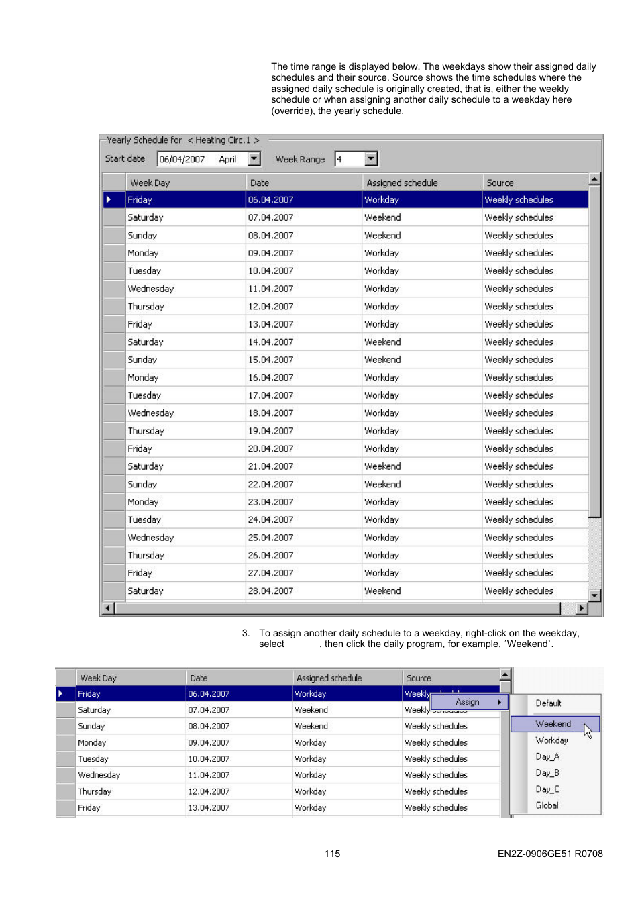Choose Weekend from the Assign submenu
Image resolution: width=640 pixels, height=906 pixels.
[555, 724]
